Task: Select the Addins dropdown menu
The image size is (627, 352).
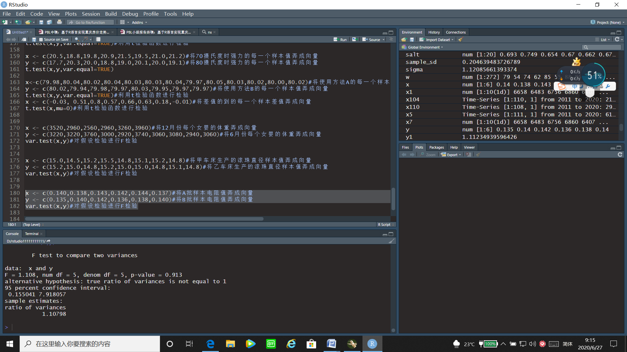Action: (x=139, y=22)
